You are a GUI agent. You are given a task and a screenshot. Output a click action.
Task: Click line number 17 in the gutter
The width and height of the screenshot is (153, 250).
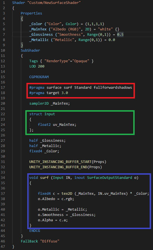[x=3, y=88]
